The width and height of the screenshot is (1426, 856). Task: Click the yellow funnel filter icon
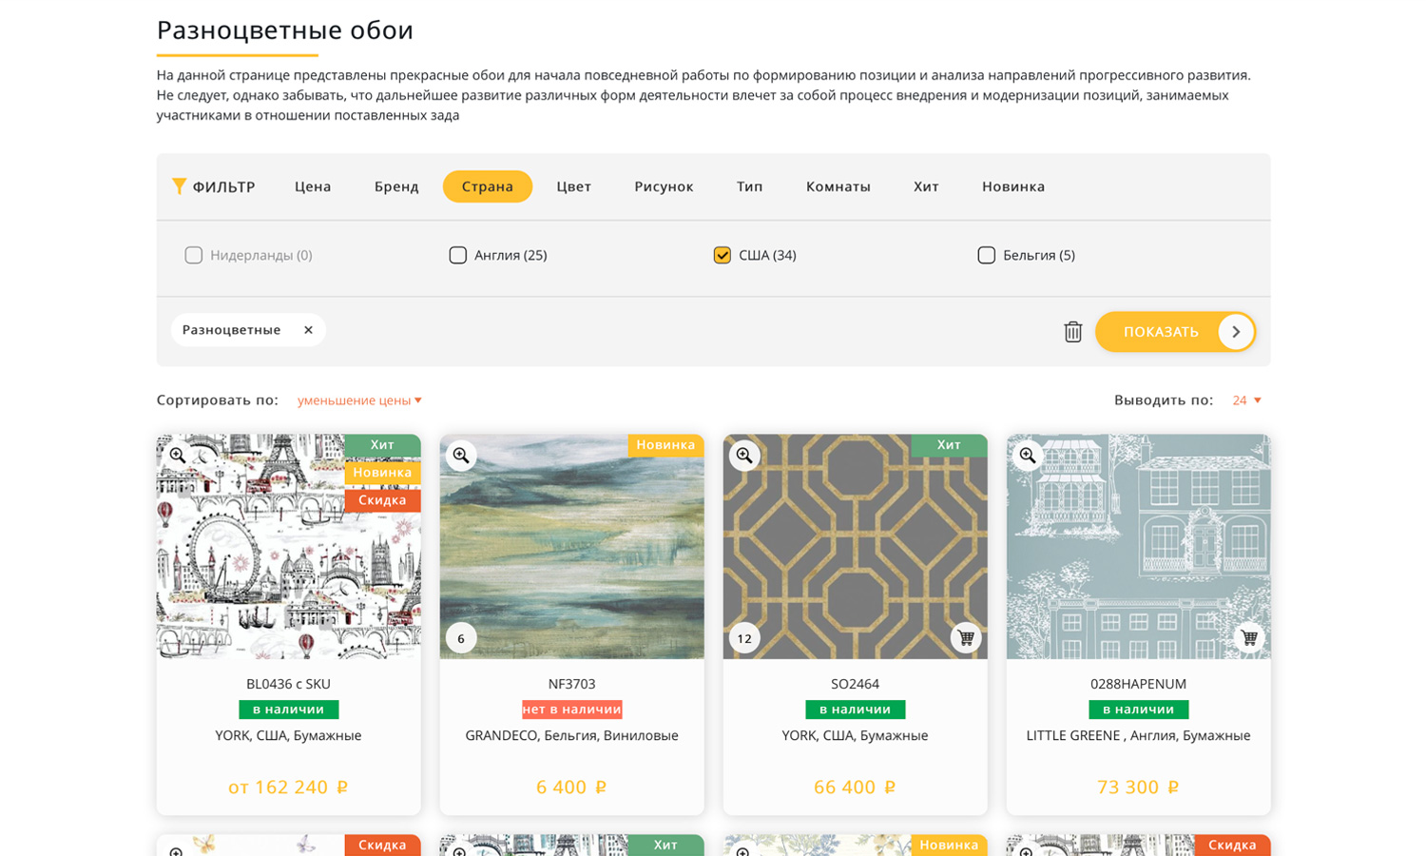[x=179, y=186]
